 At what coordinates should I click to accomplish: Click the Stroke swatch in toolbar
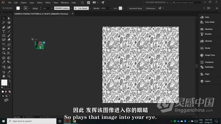pos(8,86)
